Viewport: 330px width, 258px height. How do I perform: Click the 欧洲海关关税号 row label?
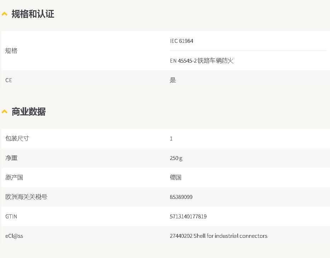click(x=26, y=197)
